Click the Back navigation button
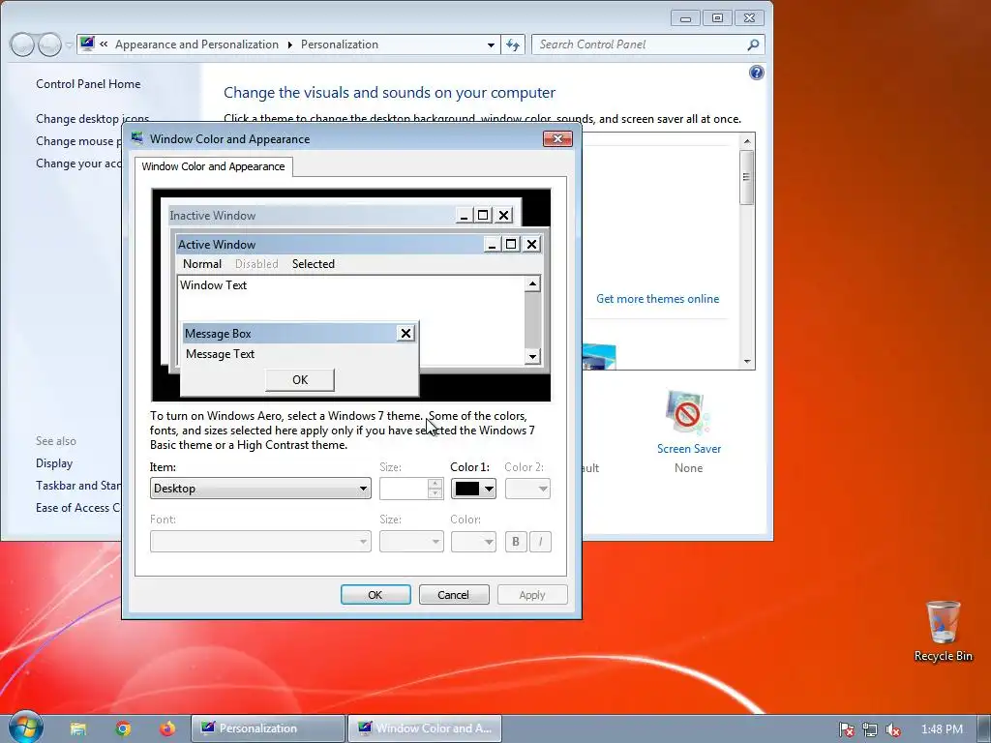The image size is (991, 743). point(22,45)
